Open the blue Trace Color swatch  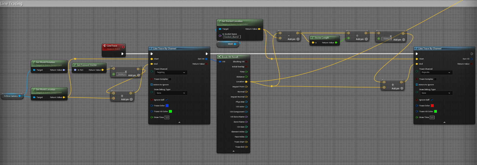(x=167, y=106)
